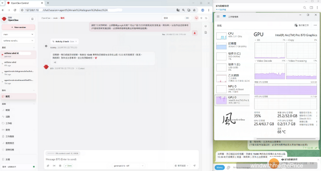Search in the Telegram chat window
This screenshot has width=321, height=171.
point(305,8)
